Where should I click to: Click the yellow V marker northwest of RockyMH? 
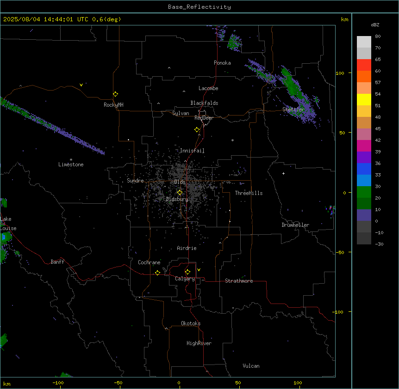[x=81, y=85]
